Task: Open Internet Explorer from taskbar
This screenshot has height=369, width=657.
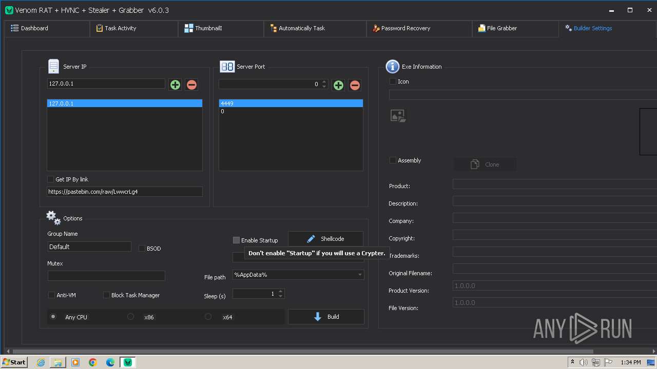Action: (41, 362)
